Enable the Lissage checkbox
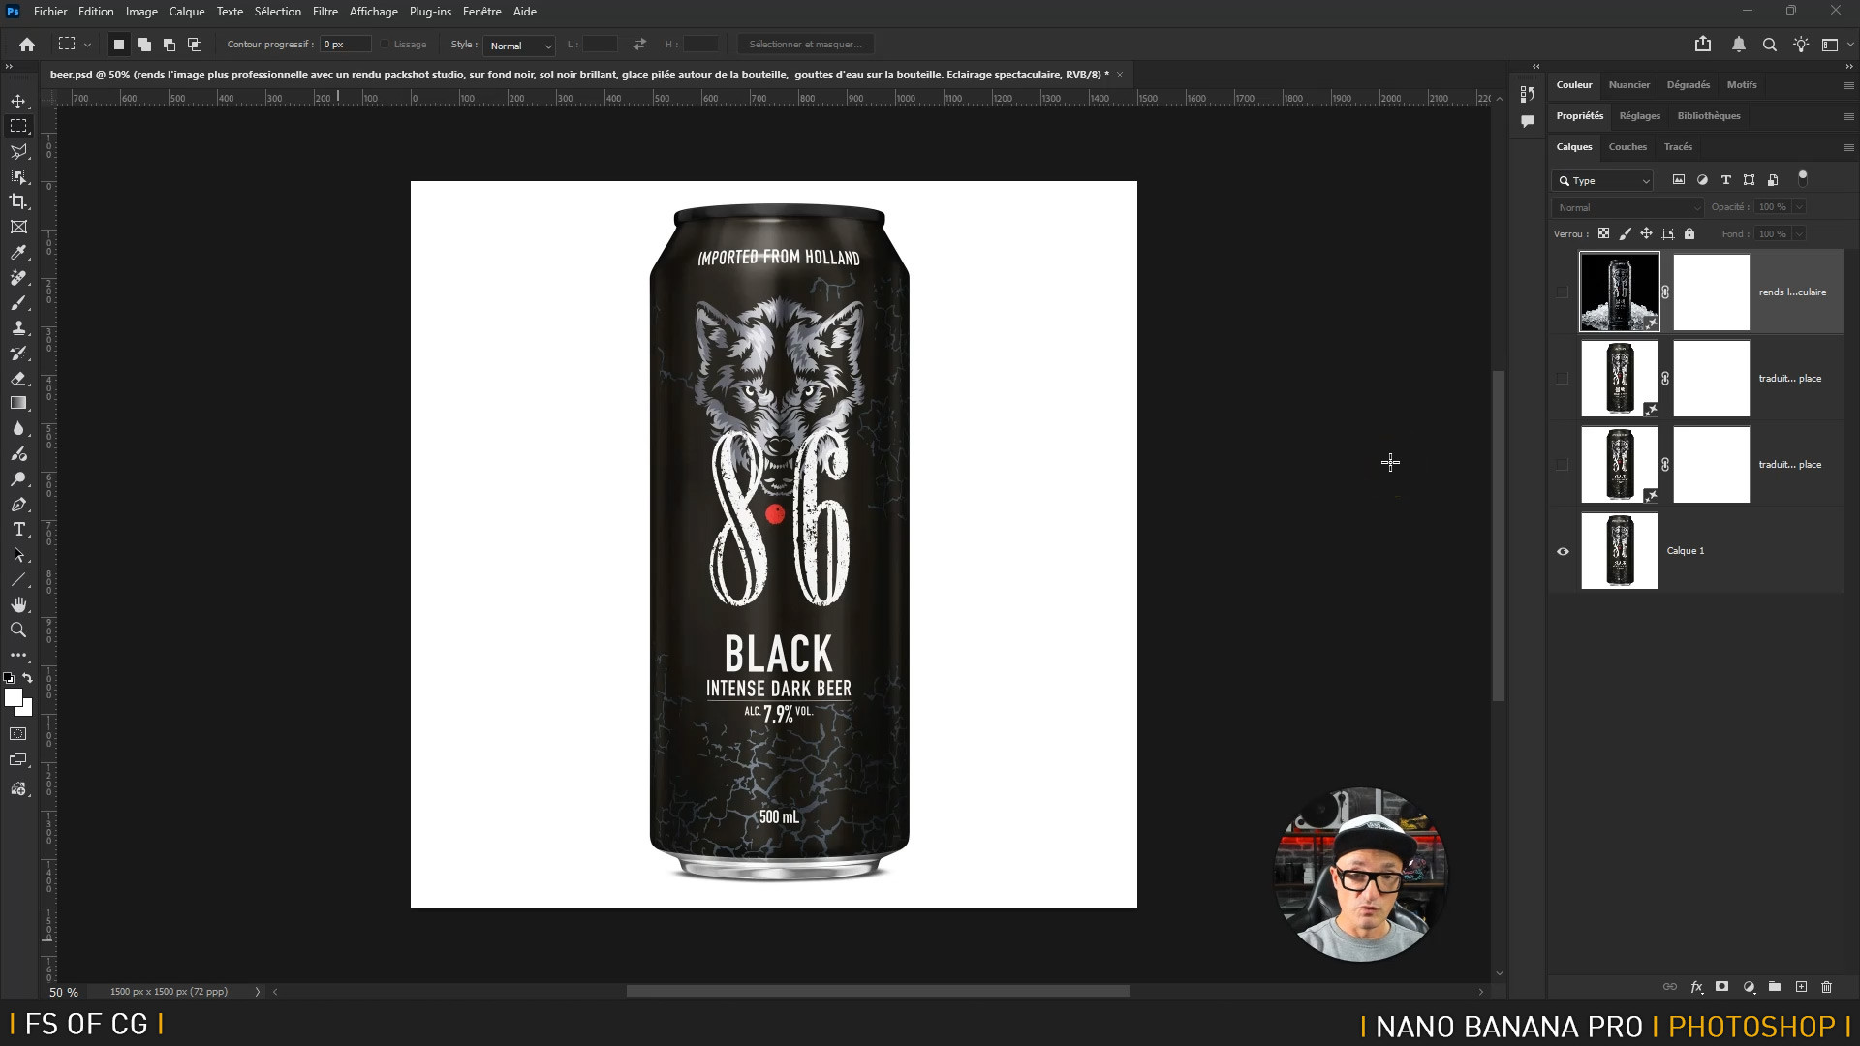The height and width of the screenshot is (1046, 1860). click(x=386, y=45)
